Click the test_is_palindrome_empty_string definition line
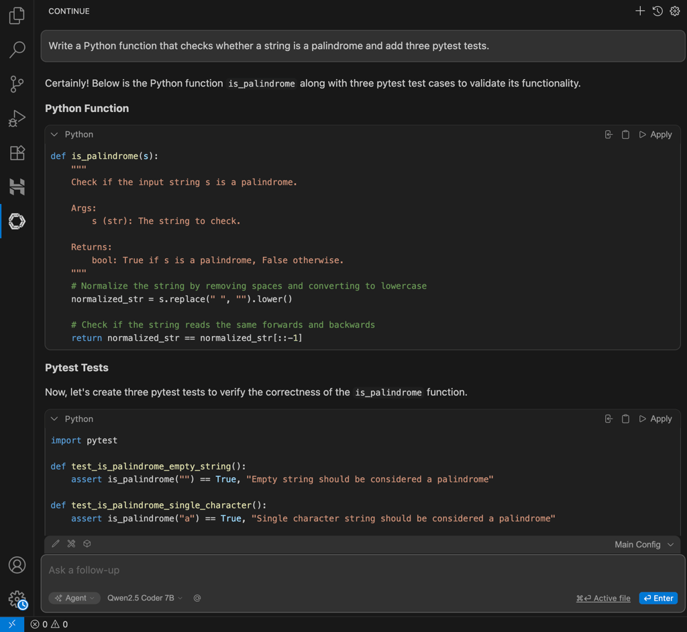Image resolution: width=687 pixels, height=632 pixels. [148, 466]
